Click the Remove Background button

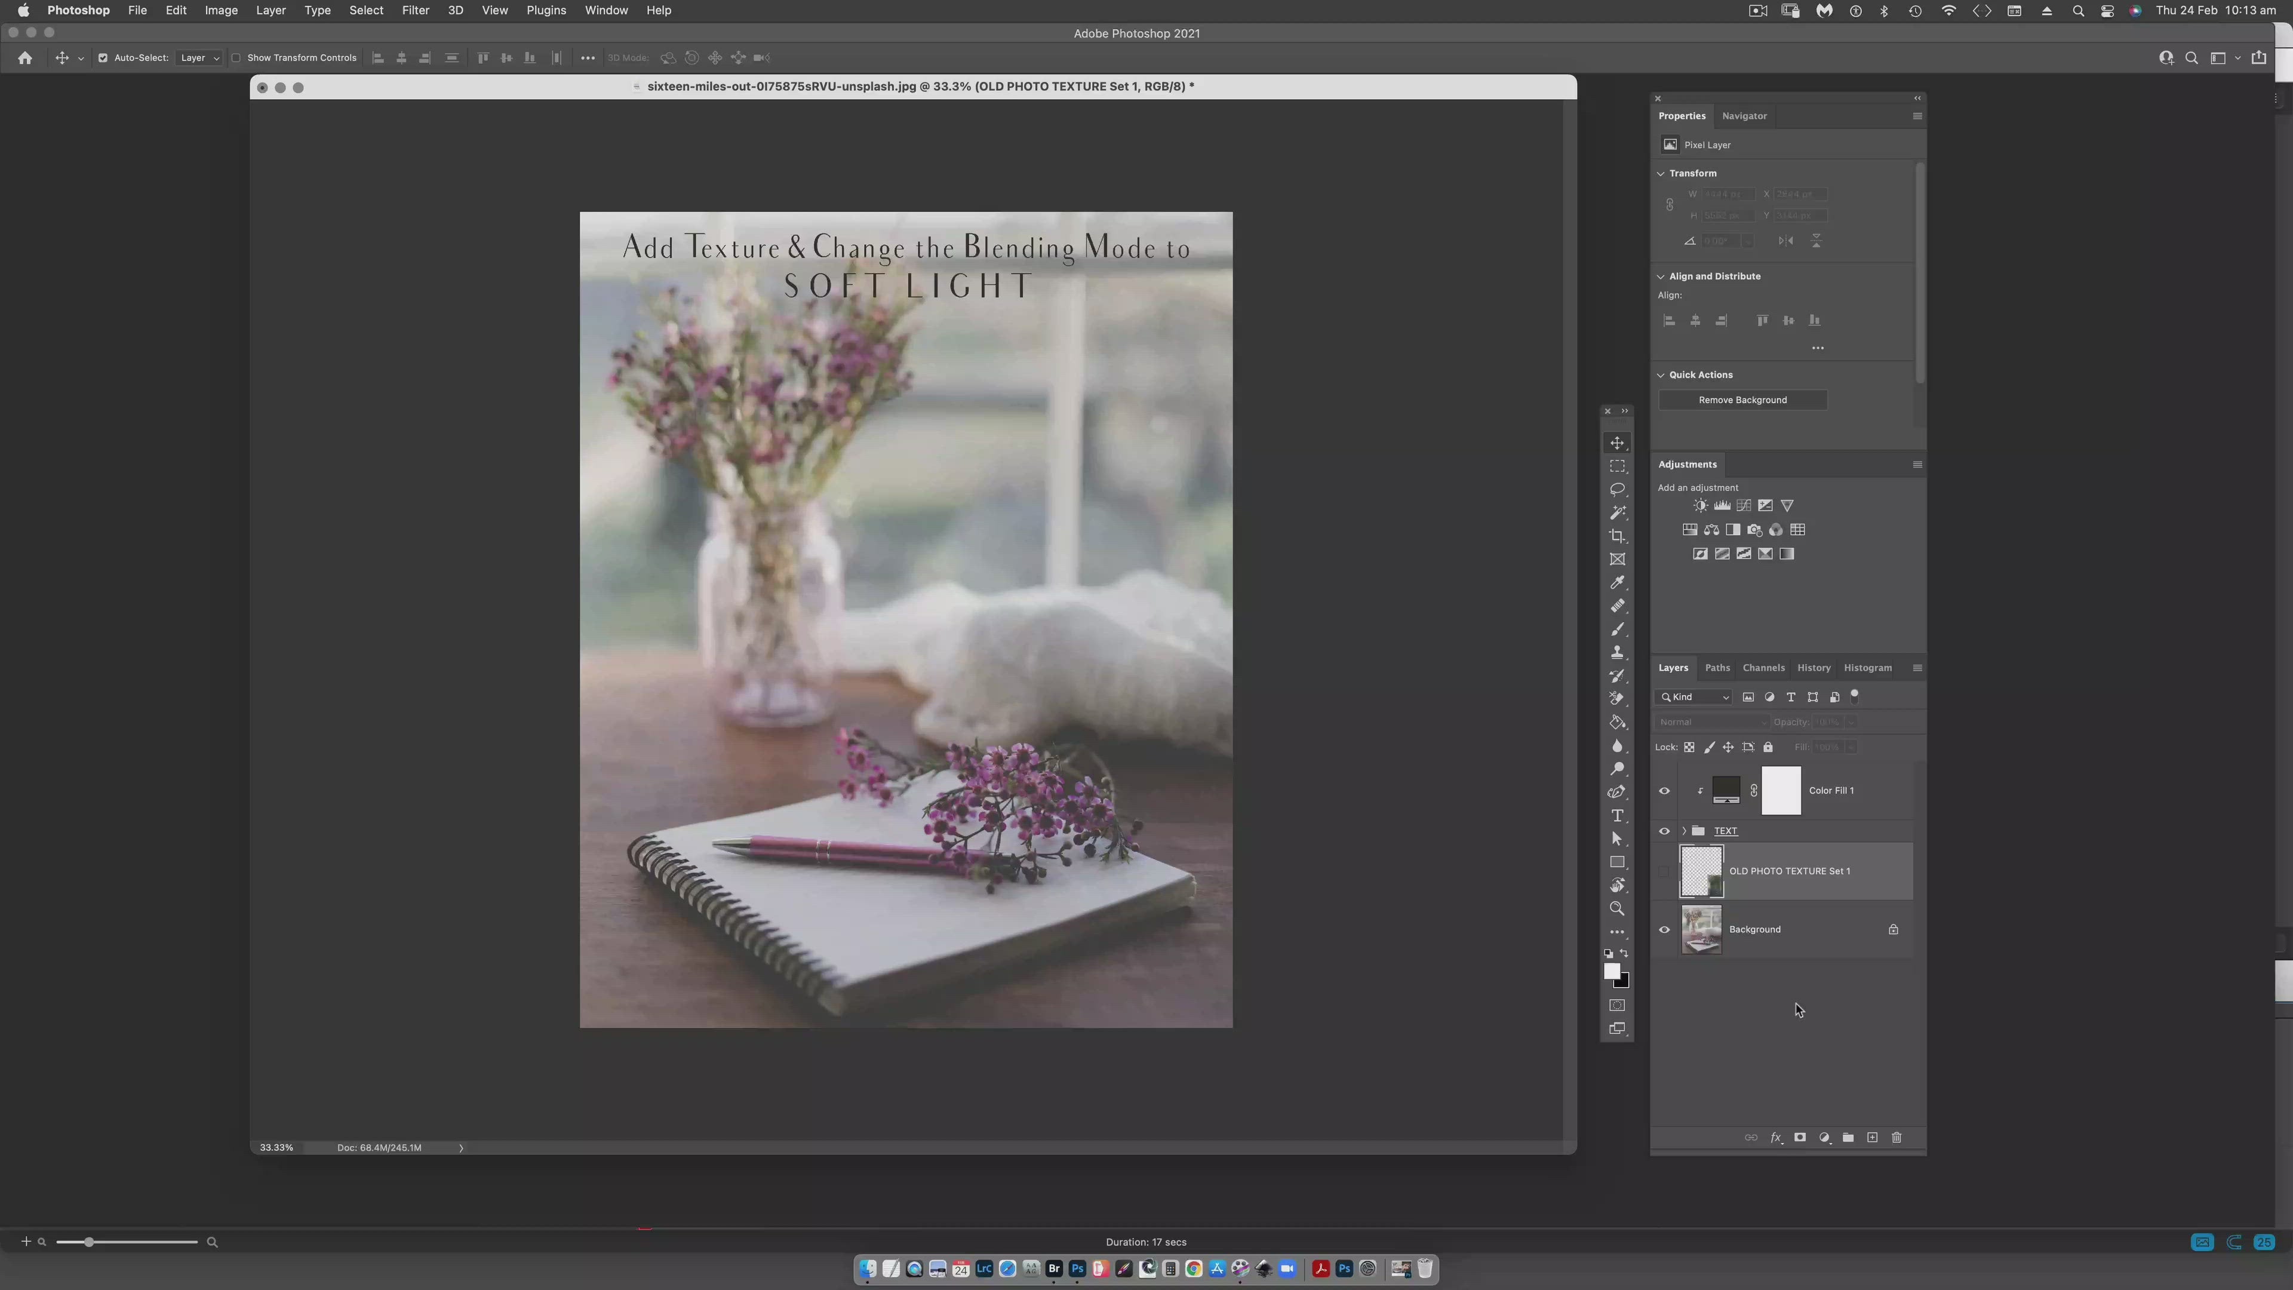click(x=1742, y=400)
